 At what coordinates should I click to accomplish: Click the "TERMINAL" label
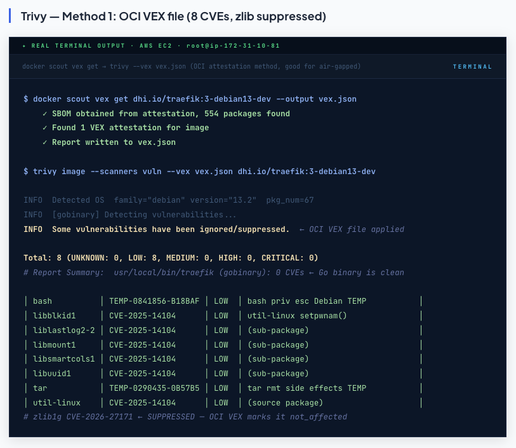pos(472,67)
